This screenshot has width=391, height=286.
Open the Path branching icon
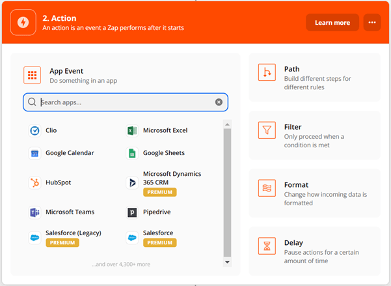(x=267, y=72)
